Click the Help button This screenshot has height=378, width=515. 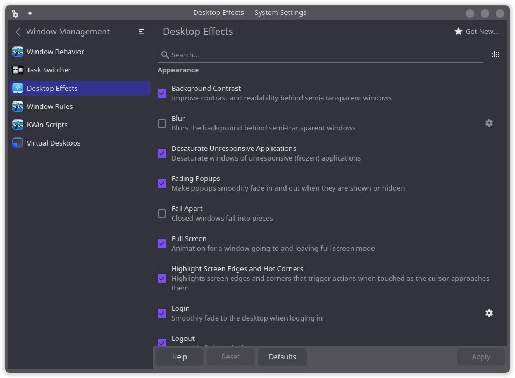tap(180, 357)
